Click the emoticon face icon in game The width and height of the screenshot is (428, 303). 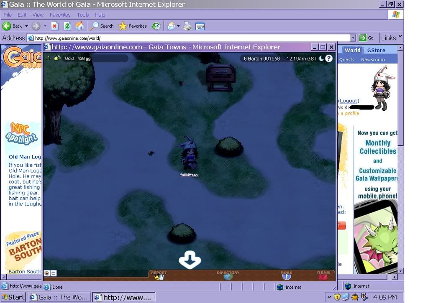(47, 273)
